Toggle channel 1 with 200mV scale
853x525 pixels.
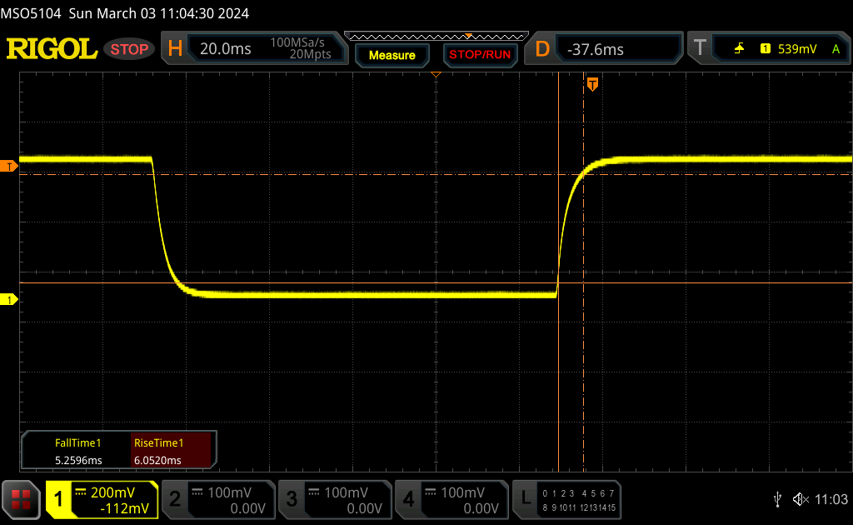102,499
